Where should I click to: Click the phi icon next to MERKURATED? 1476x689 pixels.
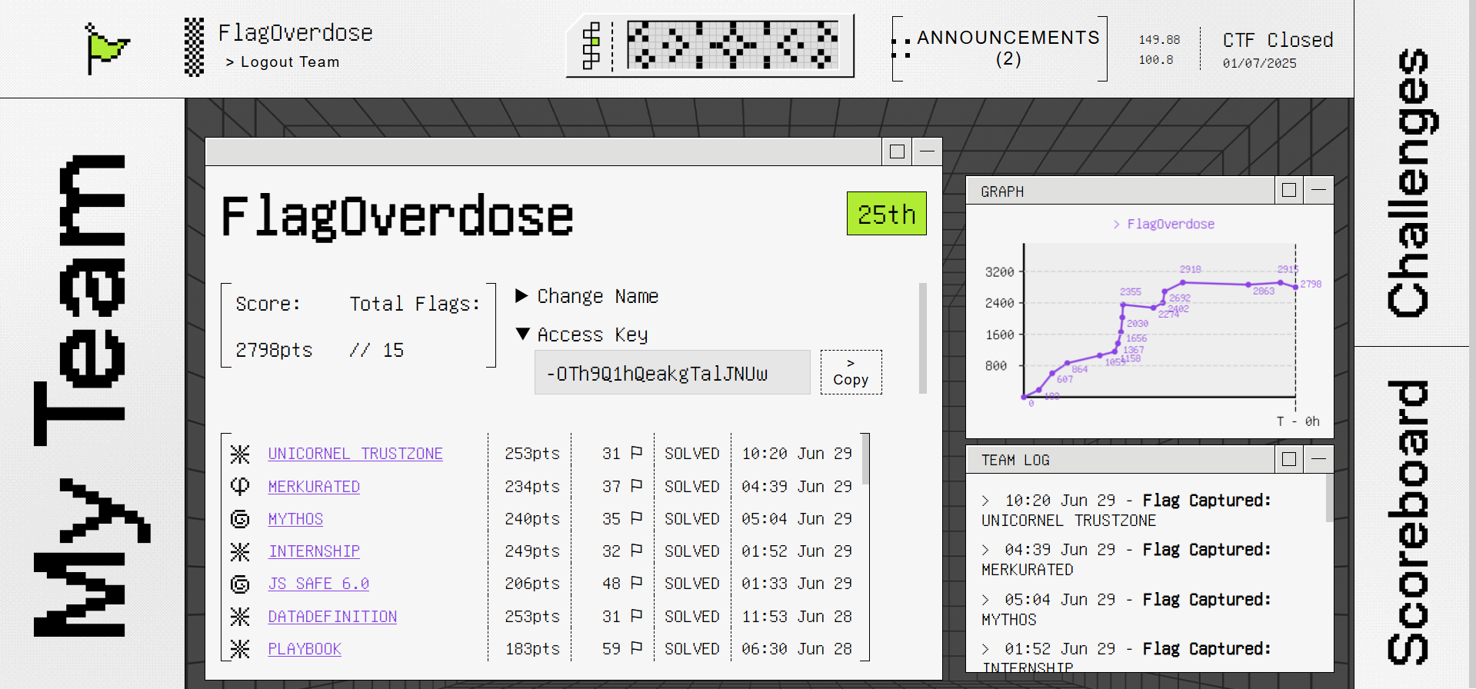240,487
